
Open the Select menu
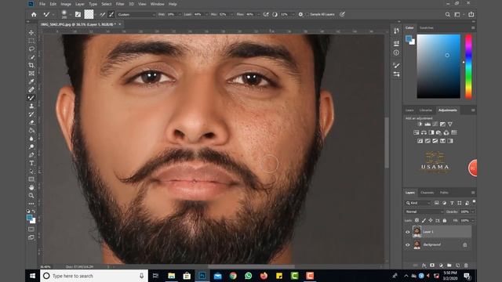pyautogui.click(x=107, y=4)
